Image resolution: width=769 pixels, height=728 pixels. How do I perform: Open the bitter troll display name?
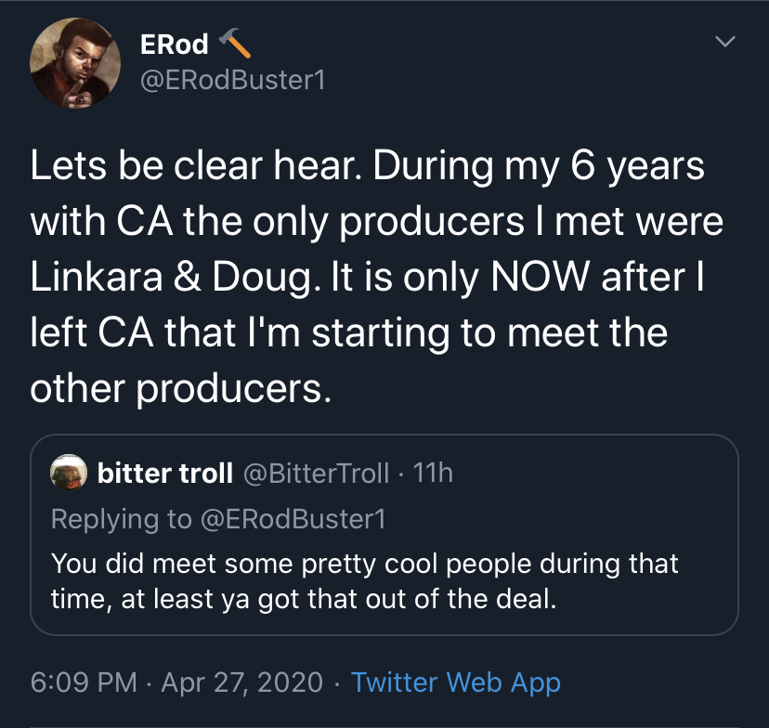point(164,473)
